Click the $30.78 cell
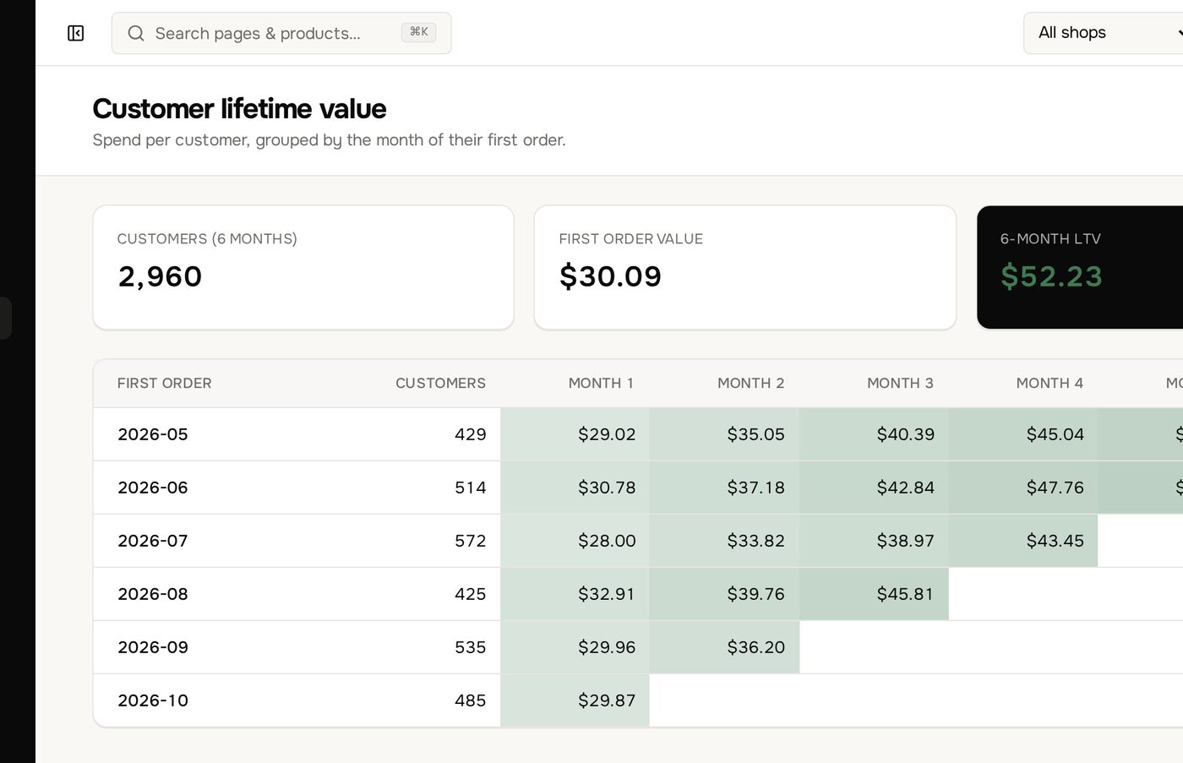Image resolution: width=1183 pixels, height=763 pixels. point(575,488)
